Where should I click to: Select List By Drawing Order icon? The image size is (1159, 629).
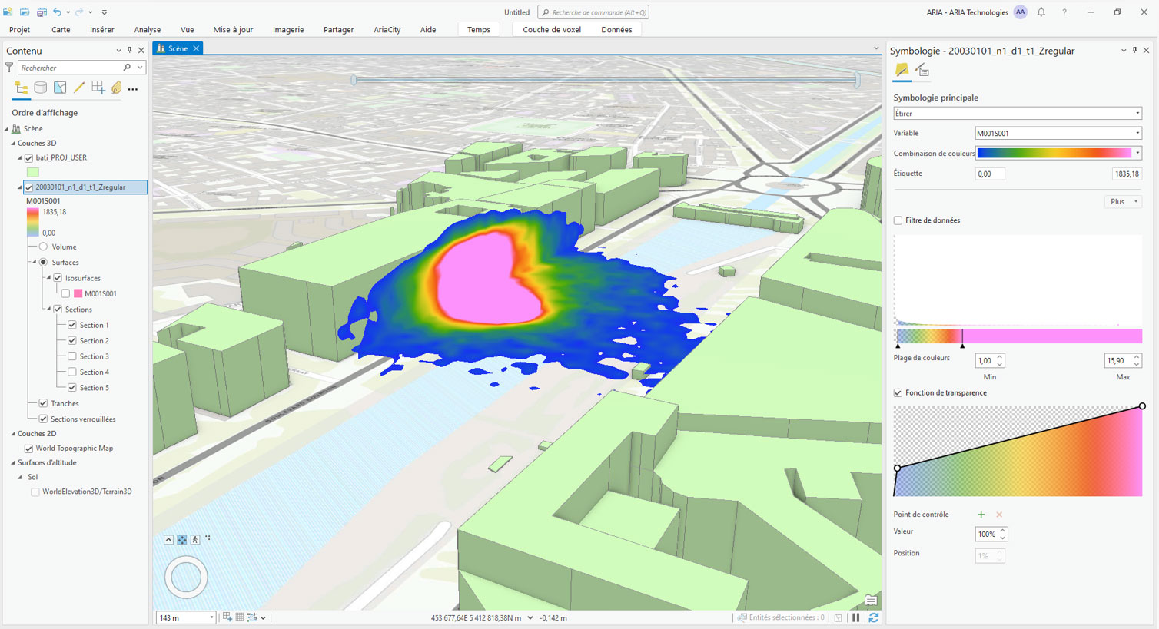point(22,88)
